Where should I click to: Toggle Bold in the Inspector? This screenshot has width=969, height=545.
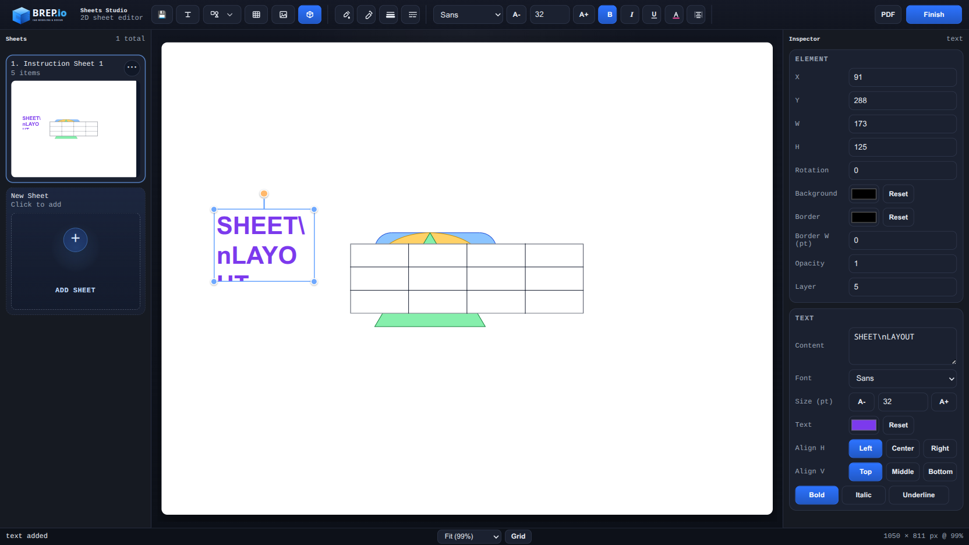[816, 495]
